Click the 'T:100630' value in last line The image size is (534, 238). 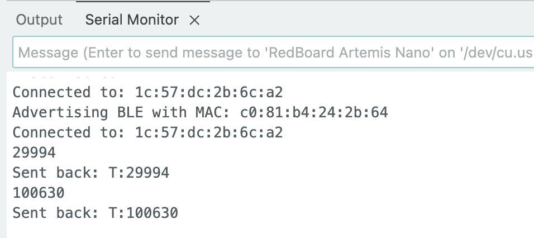tap(143, 213)
